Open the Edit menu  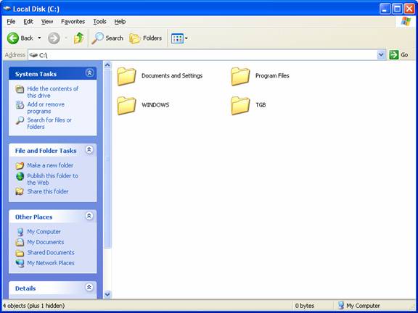tap(28, 22)
